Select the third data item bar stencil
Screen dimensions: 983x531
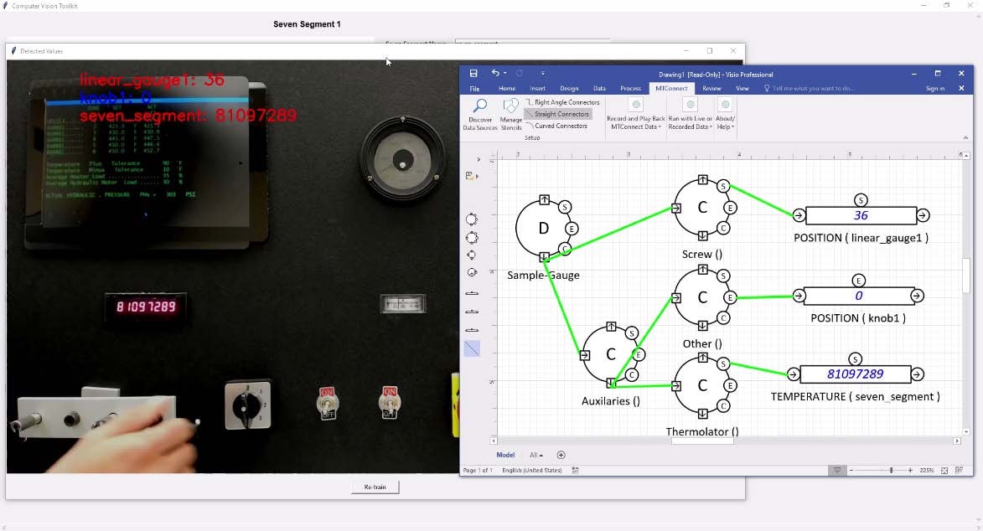(x=472, y=330)
